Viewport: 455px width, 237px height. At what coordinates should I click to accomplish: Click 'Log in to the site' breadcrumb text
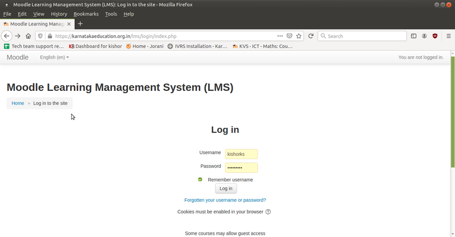(x=50, y=103)
